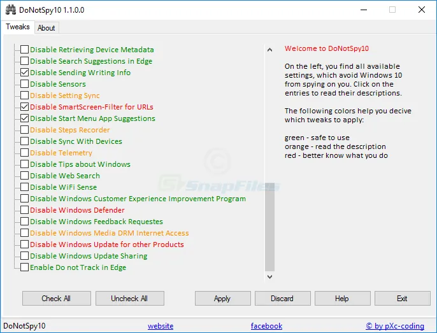Check Disable Sync With Devices checkbox
This screenshot has width=437, height=333.
click(x=24, y=141)
